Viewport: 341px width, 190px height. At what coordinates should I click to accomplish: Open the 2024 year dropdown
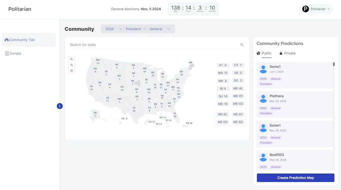click(x=113, y=29)
